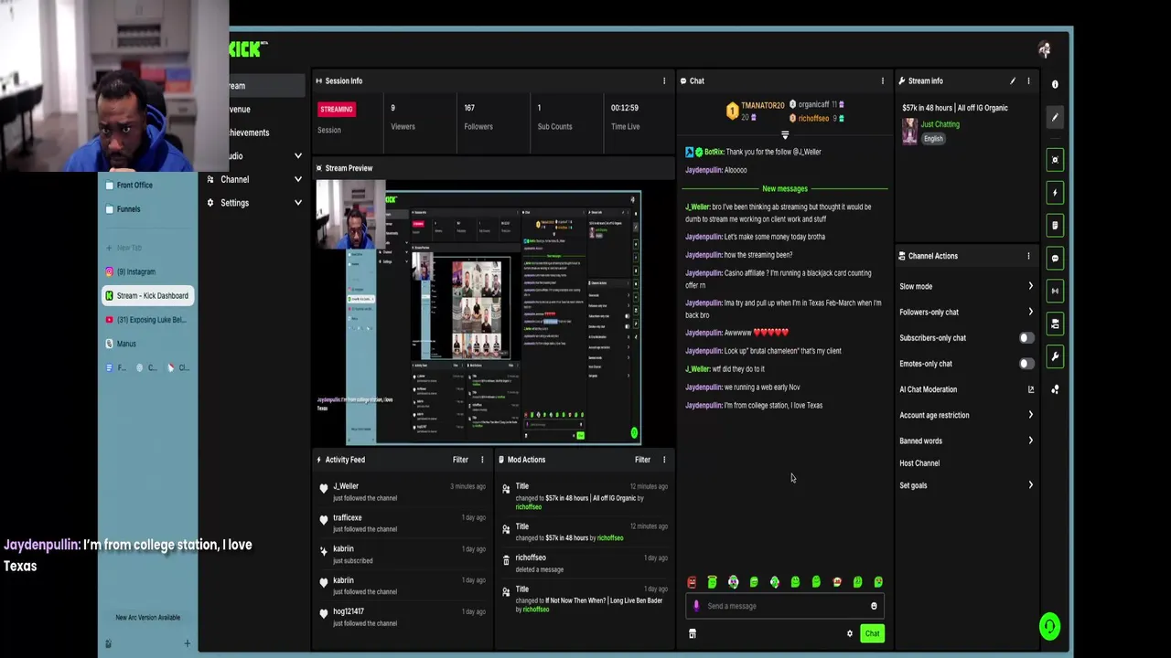Viewport: 1171px width, 658px height.
Task: Click the pencil edit icon in right sidebar
Action: [1055, 117]
